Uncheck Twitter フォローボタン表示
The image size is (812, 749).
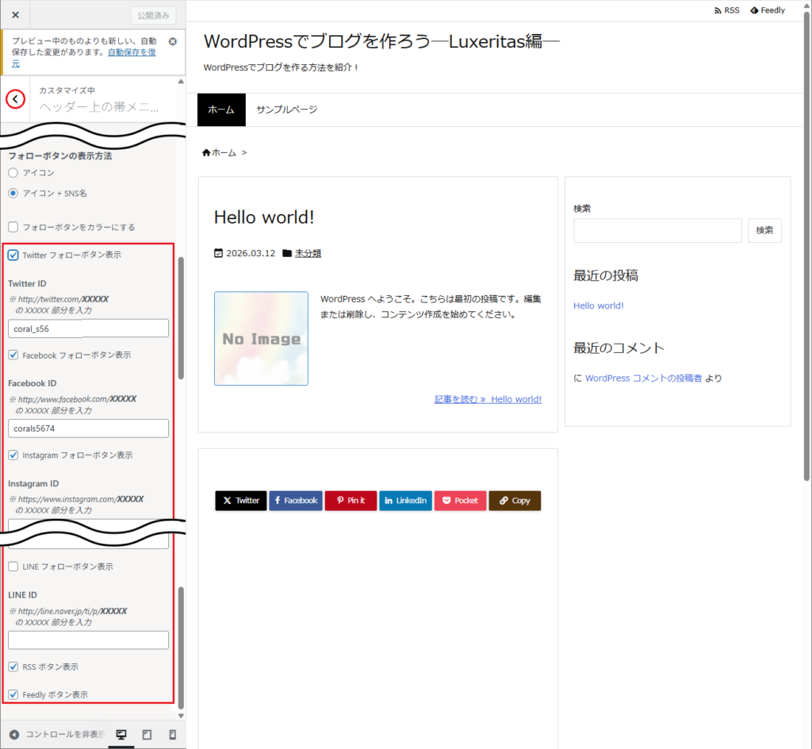point(12,255)
